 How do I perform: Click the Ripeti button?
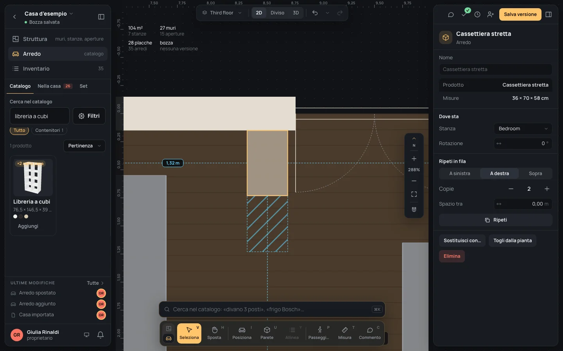[x=496, y=220]
